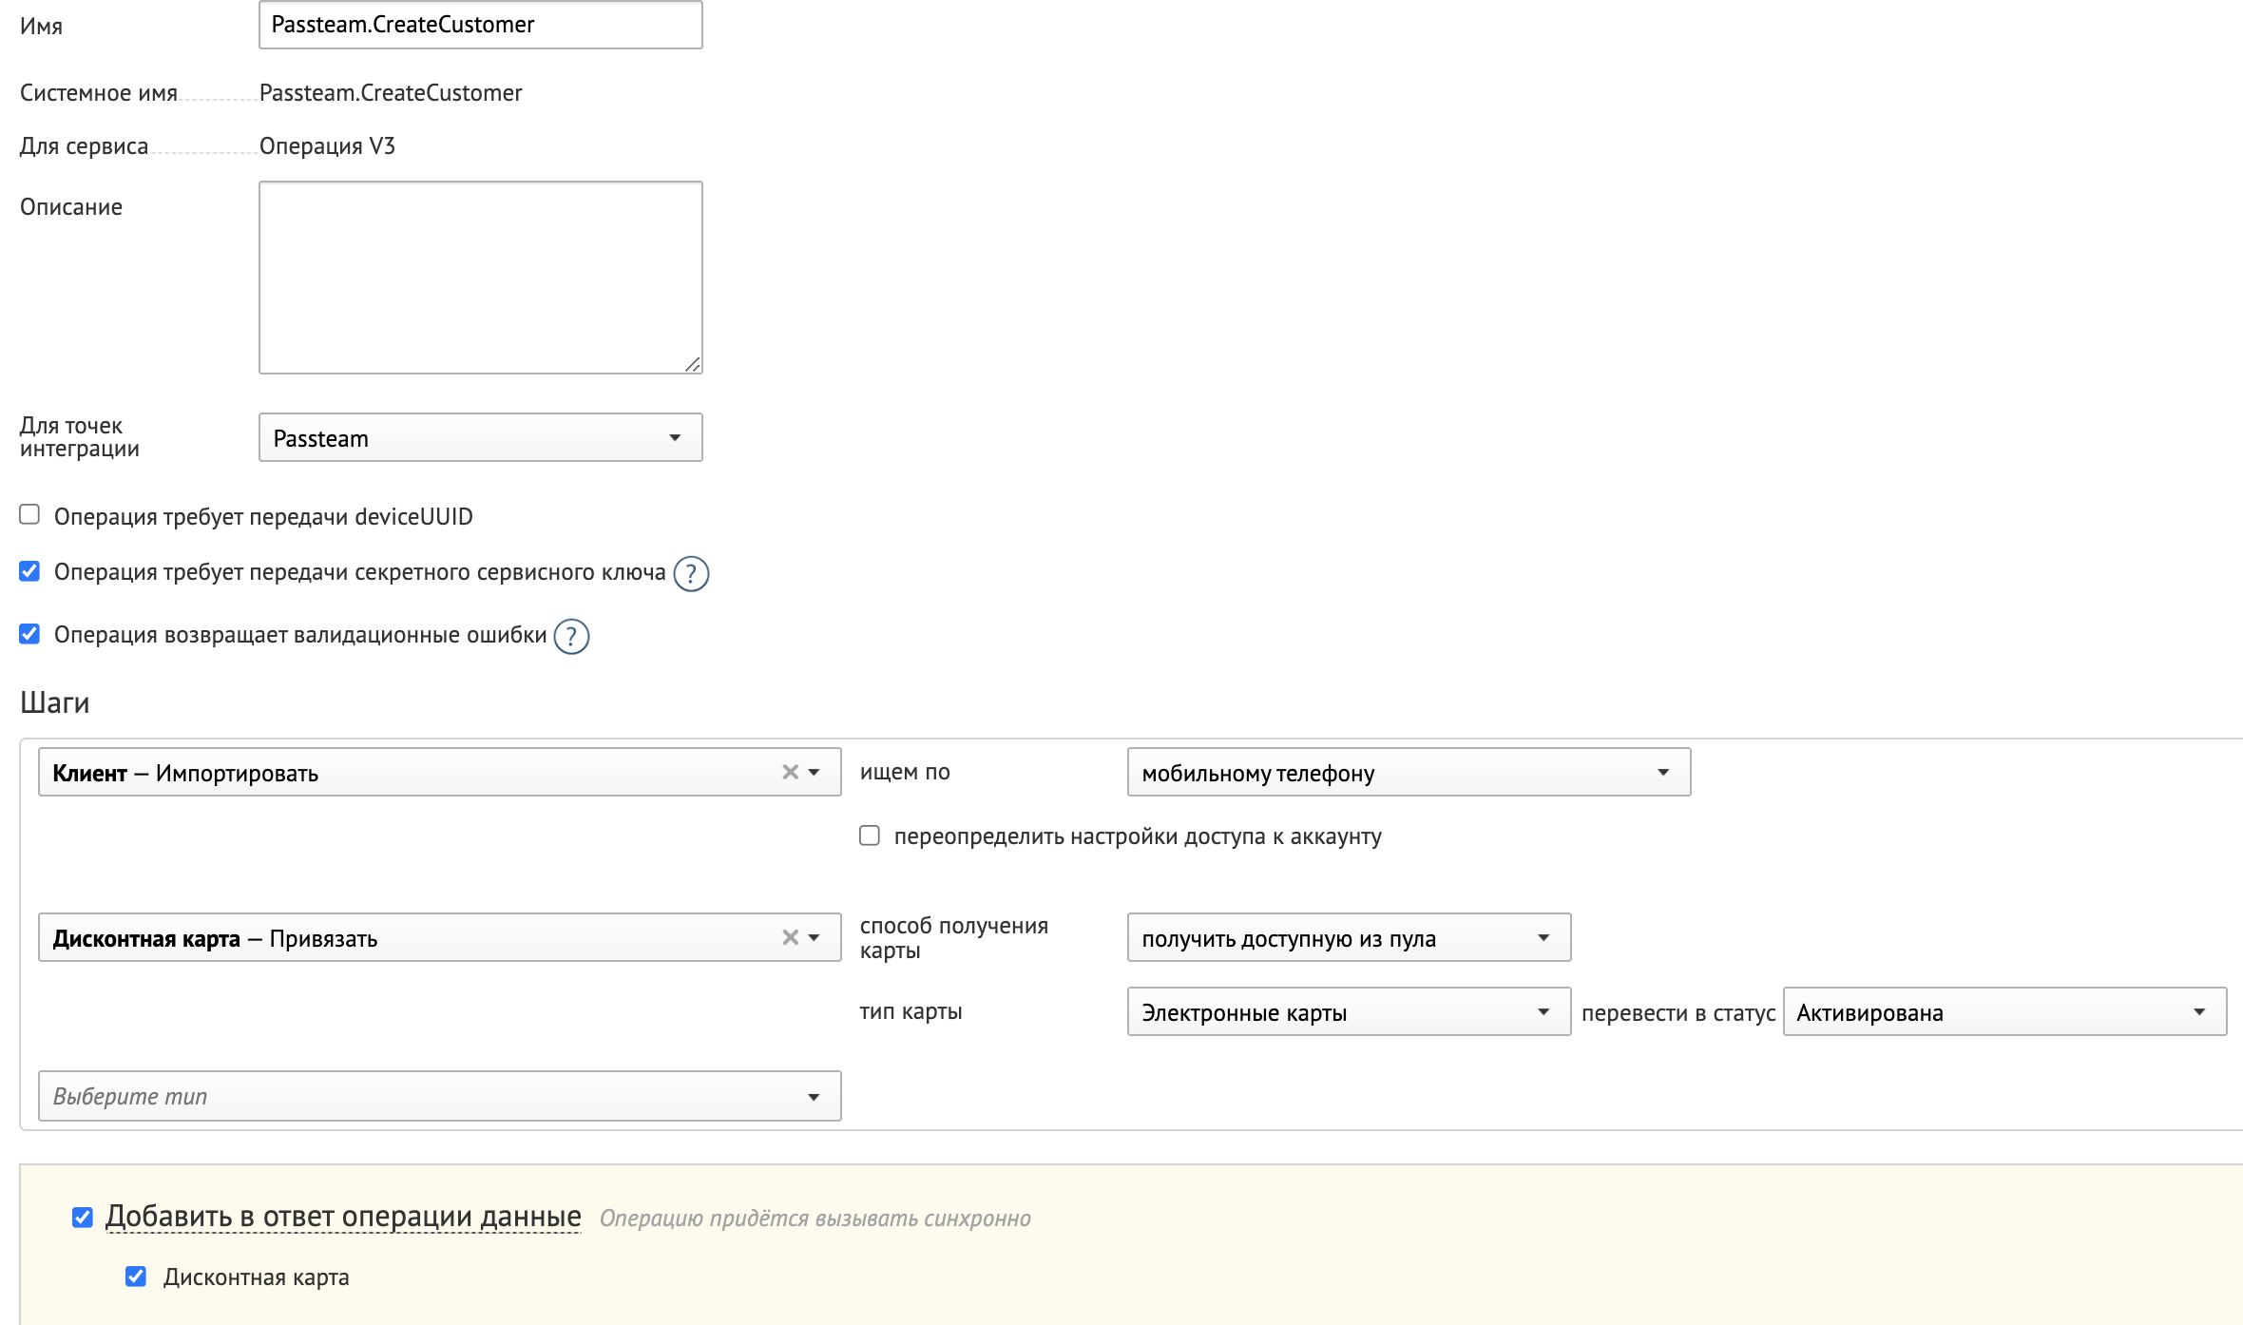Click the 'Для сервиса' label
The width and height of the screenshot is (2243, 1325).
(x=84, y=146)
